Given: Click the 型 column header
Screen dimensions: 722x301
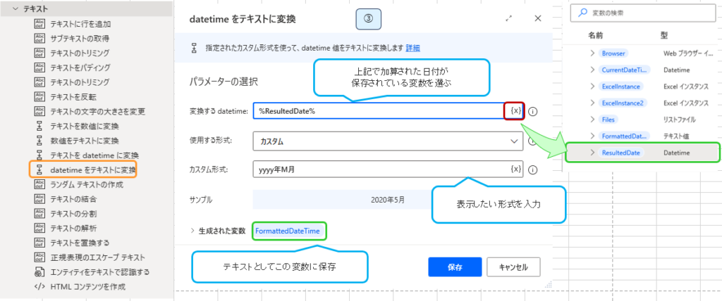Looking at the screenshot, I should pos(664,35).
